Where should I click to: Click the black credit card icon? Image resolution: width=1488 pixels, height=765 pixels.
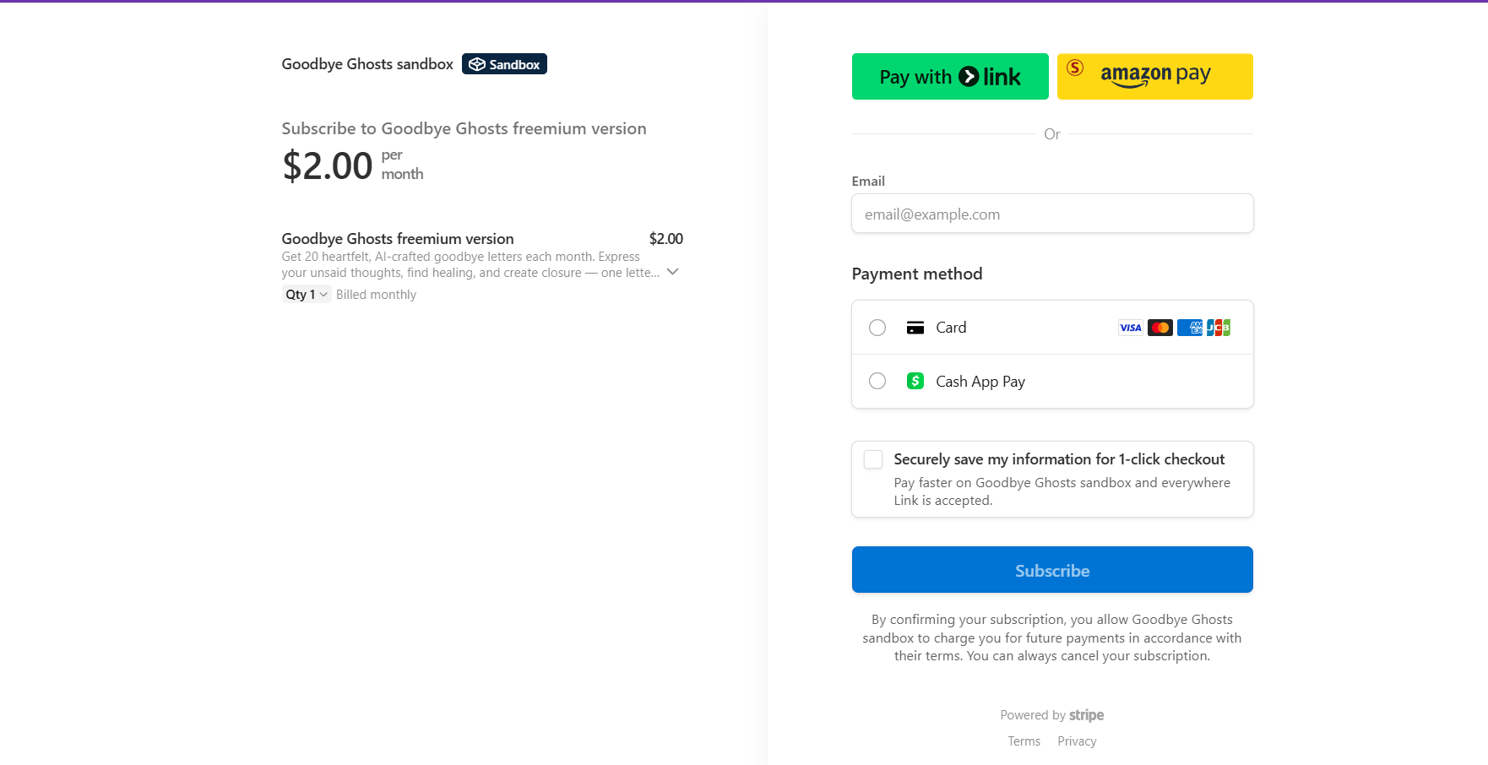point(915,328)
